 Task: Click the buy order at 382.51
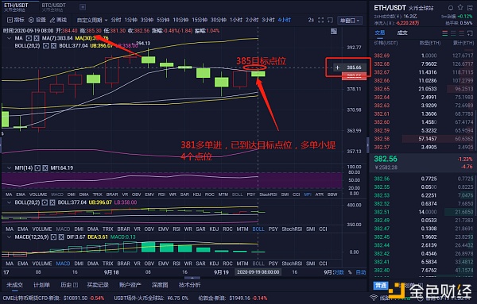(x=423, y=212)
